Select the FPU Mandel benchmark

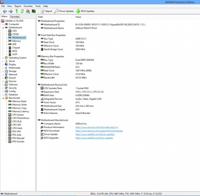pos(18,138)
